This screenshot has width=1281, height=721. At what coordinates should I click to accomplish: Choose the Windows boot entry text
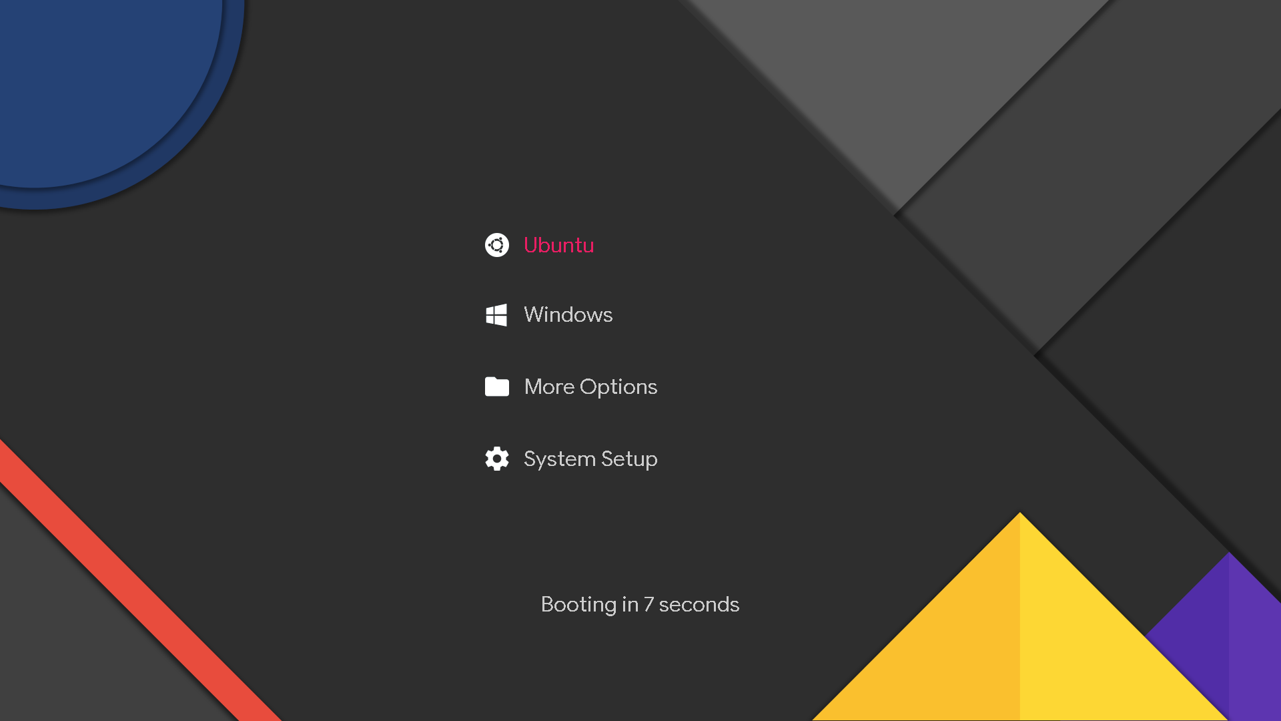(568, 314)
